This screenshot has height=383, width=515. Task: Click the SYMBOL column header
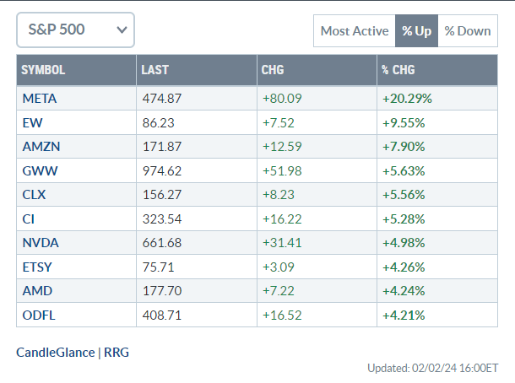coord(44,70)
